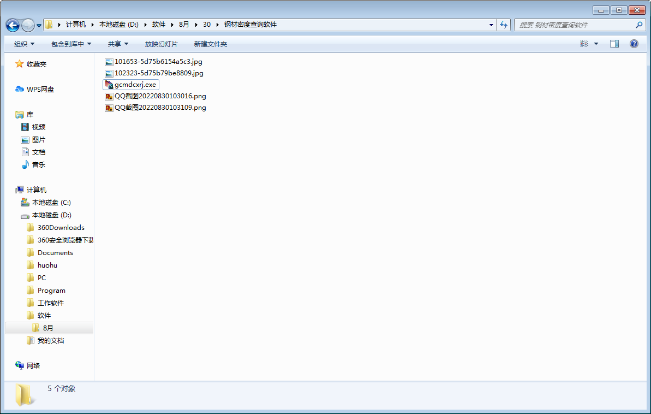Open the 包含到库中 dropdown

(x=71, y=44)
